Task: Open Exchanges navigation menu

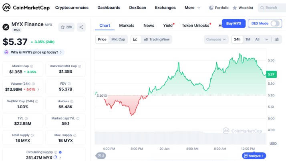Action: point(165,8)
